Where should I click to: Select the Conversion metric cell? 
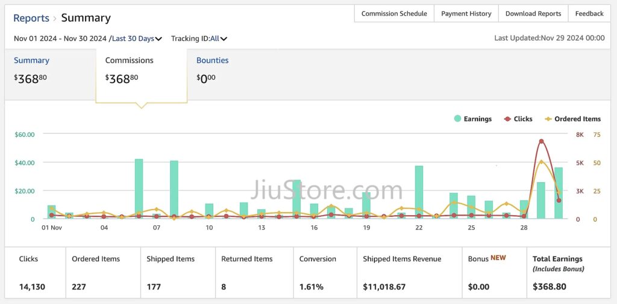pyautogui.click(x=324, y=272)
